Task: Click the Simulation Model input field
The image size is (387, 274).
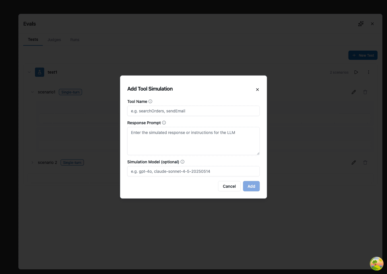Action: (x=193, y=171)
